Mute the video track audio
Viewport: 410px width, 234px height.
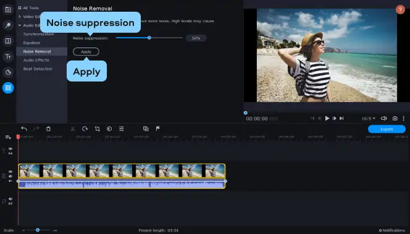pos(10,176)
